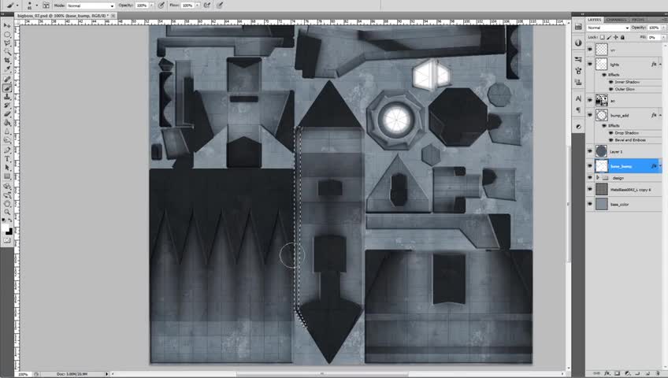The image size is (668, 378).
Task: Click the Delete layer trash icon
Action: point(659,373)
